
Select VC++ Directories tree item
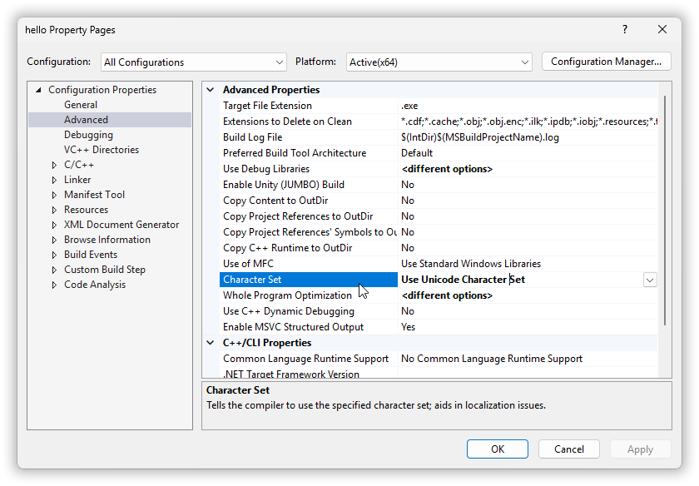102,150
